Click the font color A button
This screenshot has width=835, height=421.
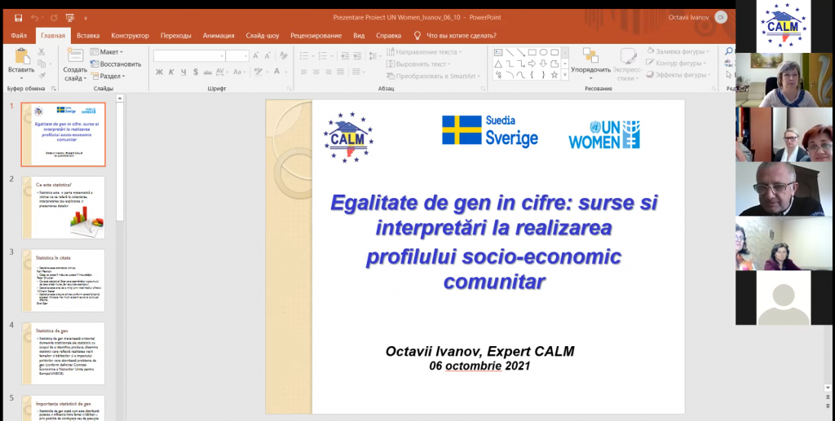277,72
